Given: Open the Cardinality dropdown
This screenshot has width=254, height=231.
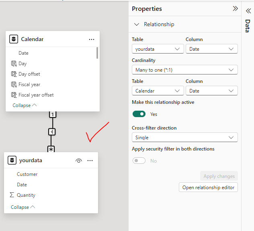Looking at the screenshot, I should [x=185, y=70].
